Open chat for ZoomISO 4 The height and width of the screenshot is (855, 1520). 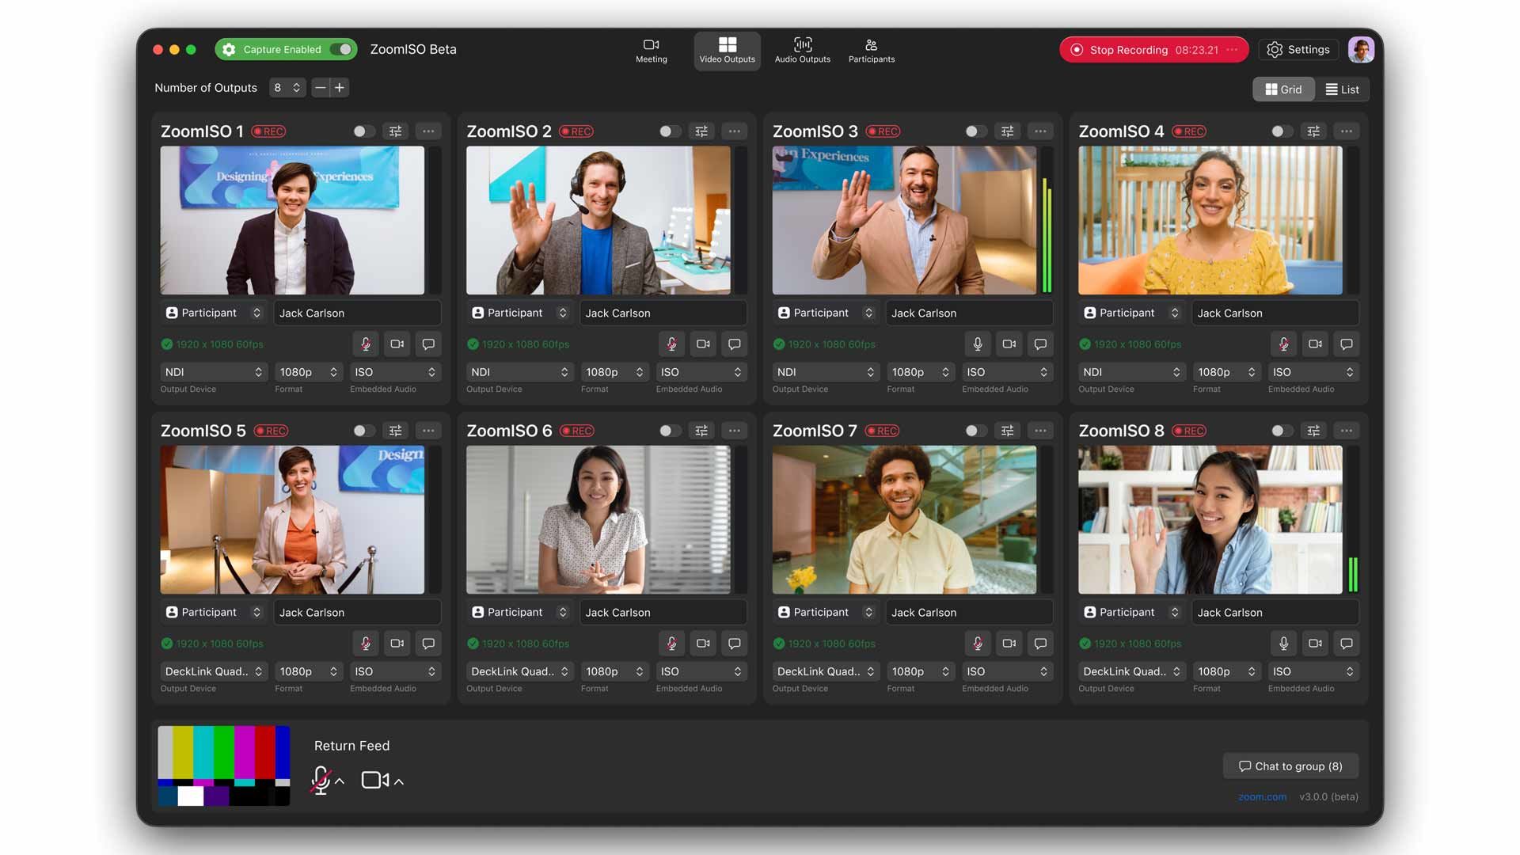point(1347,344)
